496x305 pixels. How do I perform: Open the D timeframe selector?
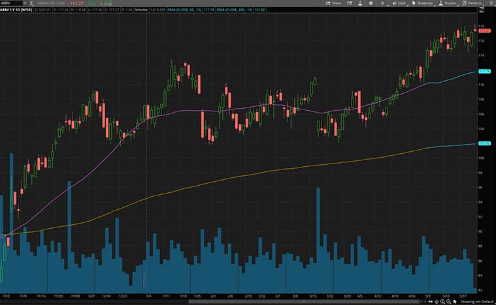tap(382, 3)
